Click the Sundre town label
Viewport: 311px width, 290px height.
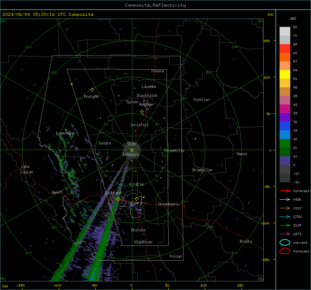pos(105,143)
